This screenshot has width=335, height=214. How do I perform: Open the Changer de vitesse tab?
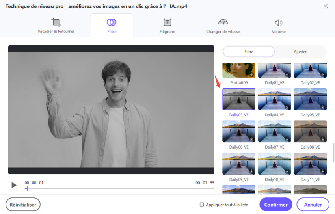tap(223, 26)
